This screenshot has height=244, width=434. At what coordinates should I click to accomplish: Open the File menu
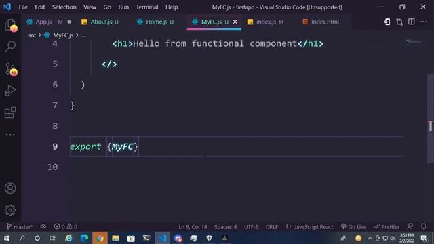tap(23, 7)
